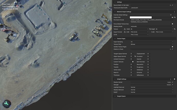Click the edit pencil for Source Mesh UV Set Index
The height and width of the screenshot is (110, 177).
(x=172, y=5)
